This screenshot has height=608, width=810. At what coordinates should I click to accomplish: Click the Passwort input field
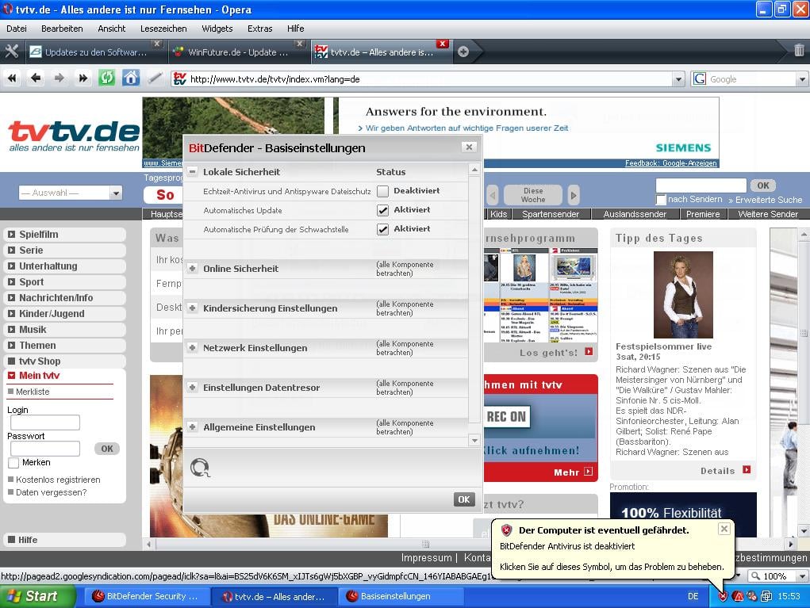coord(45,449)
